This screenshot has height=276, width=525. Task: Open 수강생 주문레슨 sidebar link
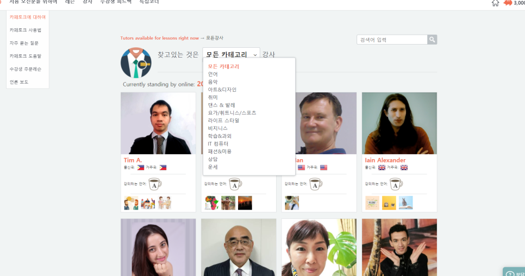pyautogui.click(x=25, y=69)
